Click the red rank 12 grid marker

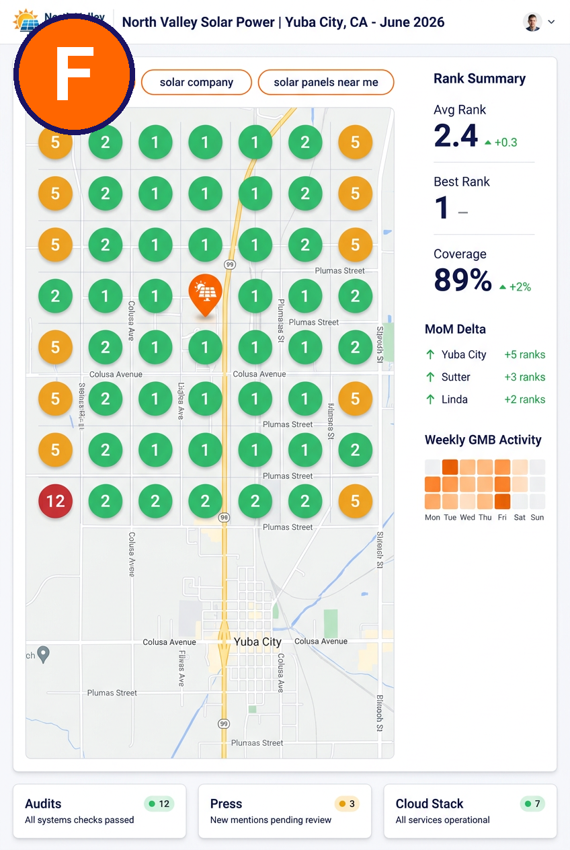[55, 501]
